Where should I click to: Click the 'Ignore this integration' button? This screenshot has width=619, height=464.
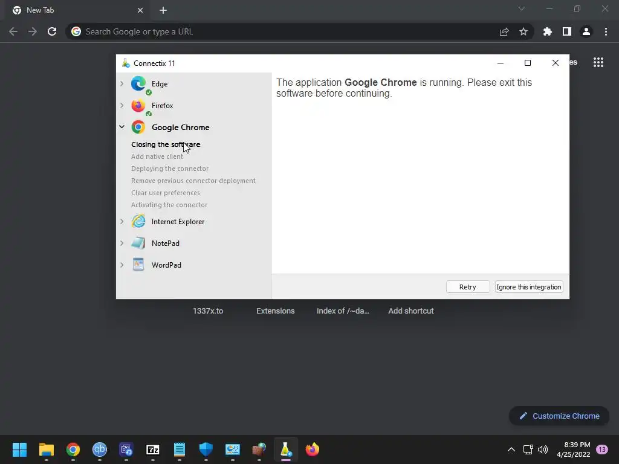[528, 287]
